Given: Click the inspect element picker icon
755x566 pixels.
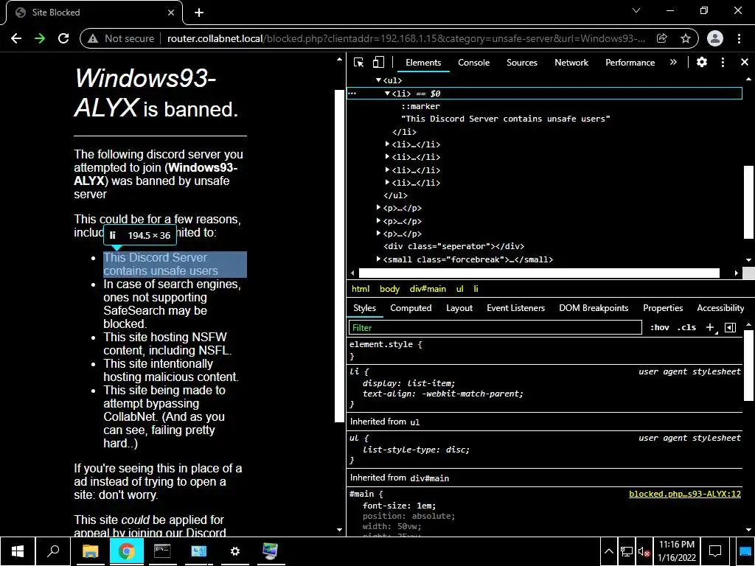Looking at the screenshot, I should pos(358,63).
